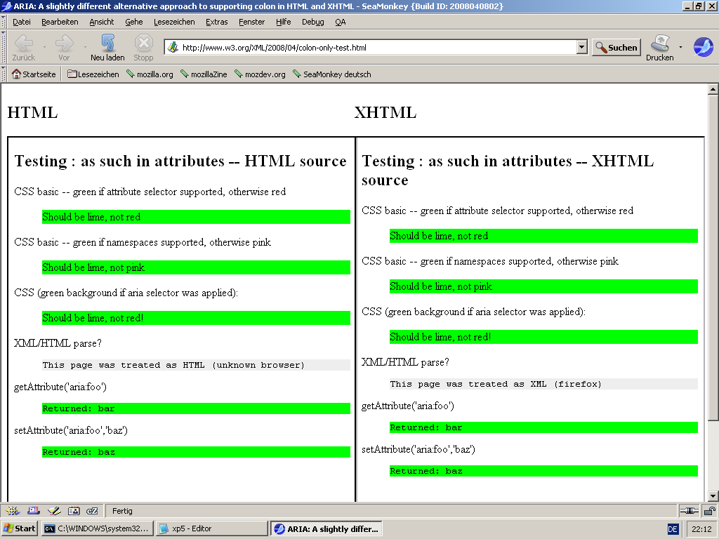Viewport: 719px width, 539px height.
Task: Click 'Should be lime, not pink' in HTML column
Action: click(93, 267)
